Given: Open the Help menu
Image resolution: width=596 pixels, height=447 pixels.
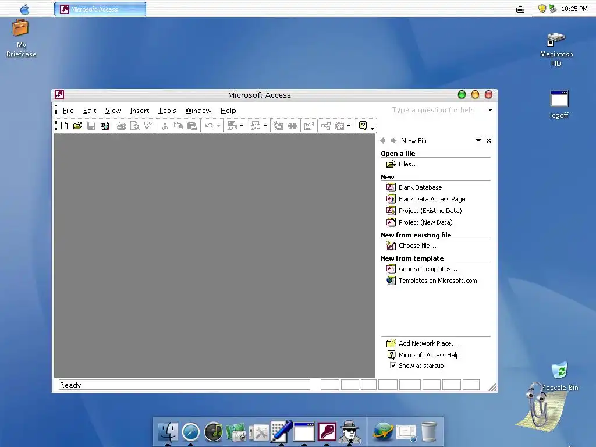Looking at the screenshot, I should click(228, 110).
